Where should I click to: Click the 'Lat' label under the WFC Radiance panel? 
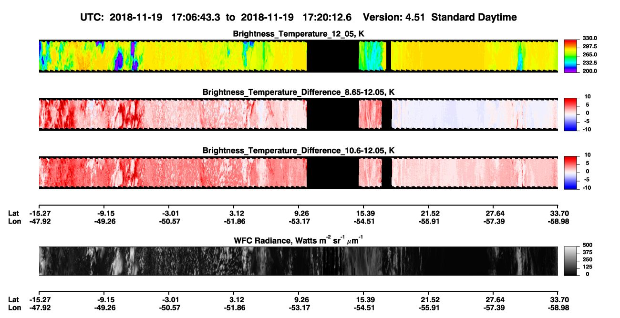(14, 299)
